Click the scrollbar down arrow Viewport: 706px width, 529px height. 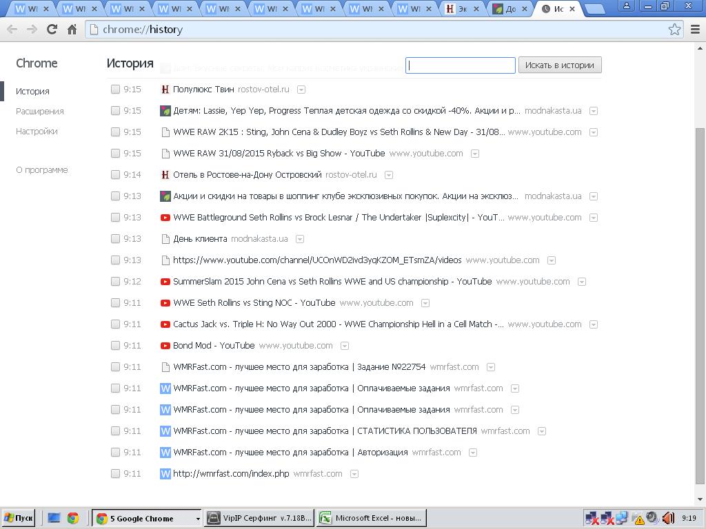pyautogui.click(x=700, y=499)
